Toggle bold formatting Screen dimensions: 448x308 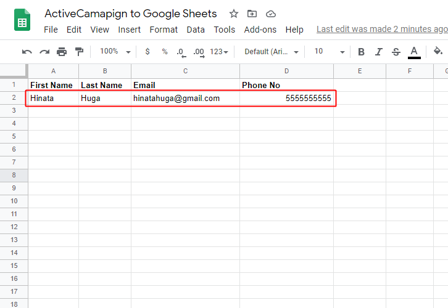(361, 52)
